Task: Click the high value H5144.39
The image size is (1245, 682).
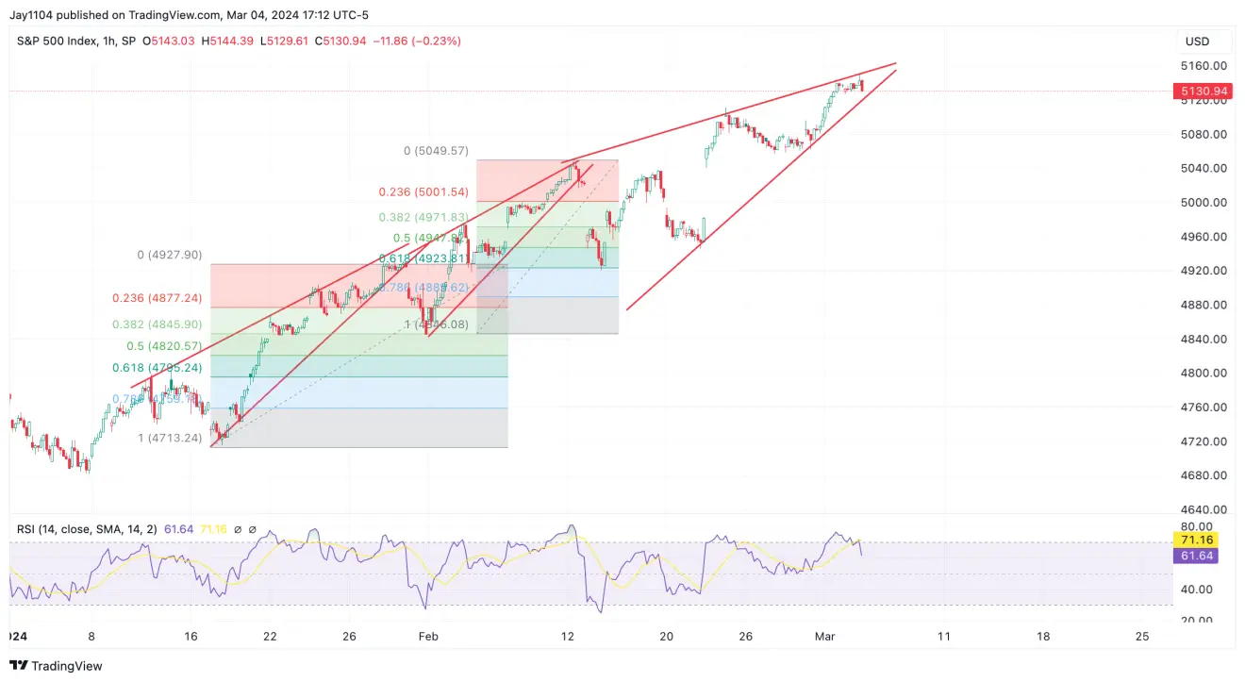Action: coord(227,41)
